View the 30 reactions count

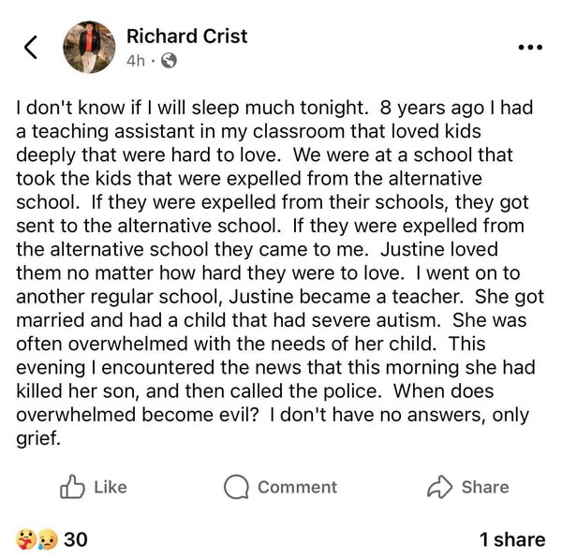click(75, 539)
